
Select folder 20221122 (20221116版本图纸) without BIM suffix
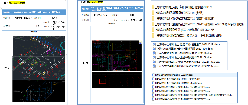pos(183,19)
